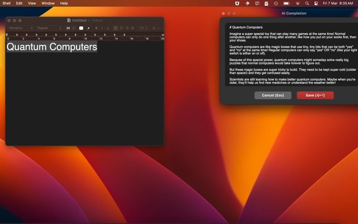Open the Shell menu
Screen dimensions: 358x224
point(6,4)
